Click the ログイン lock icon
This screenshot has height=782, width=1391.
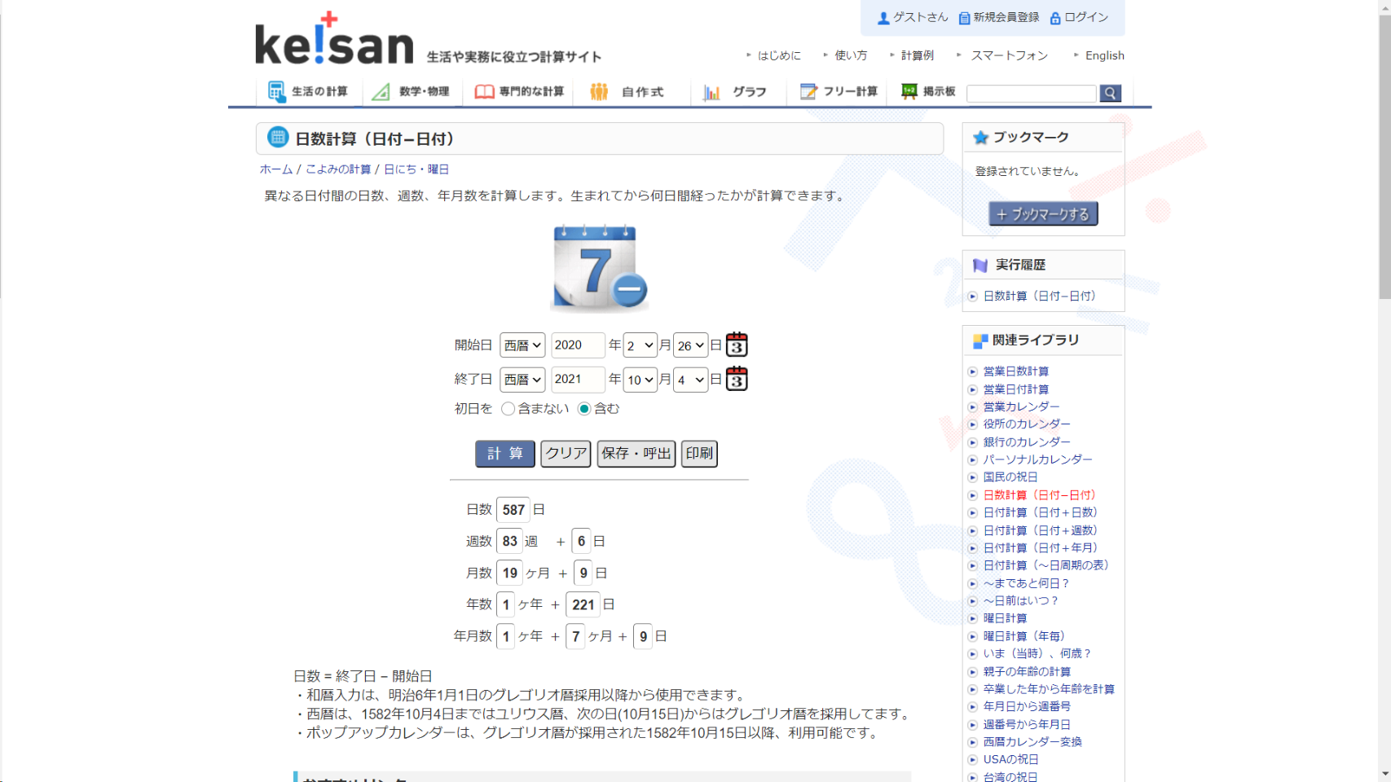(x=1055, y=18)
